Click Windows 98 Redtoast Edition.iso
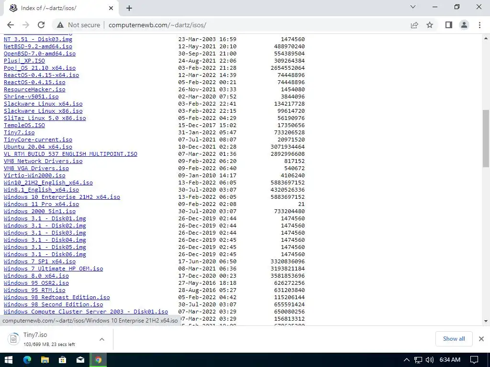The width and height of the screenshot is (490, 367). (57, 297)
